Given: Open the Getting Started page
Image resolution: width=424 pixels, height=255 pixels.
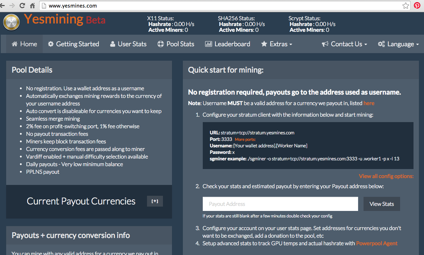Looking at the screenshot, I should pos(74,44).
